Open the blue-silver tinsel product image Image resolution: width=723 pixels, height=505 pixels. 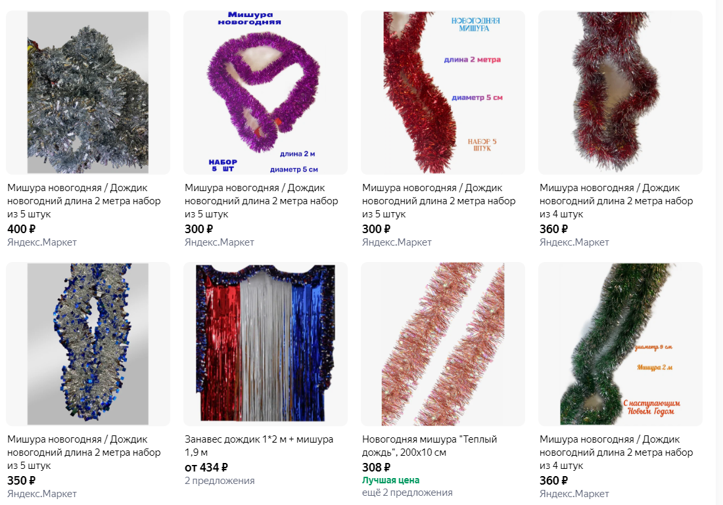pyautogui.click(x=88, y=344)
